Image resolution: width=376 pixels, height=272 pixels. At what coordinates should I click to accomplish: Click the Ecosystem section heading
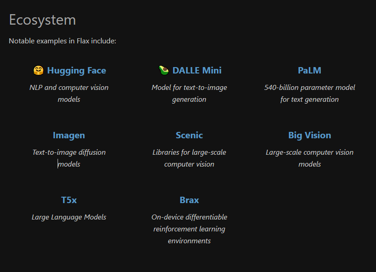[42, 20]
